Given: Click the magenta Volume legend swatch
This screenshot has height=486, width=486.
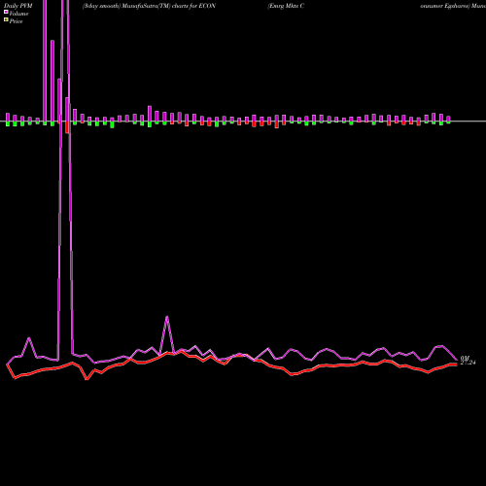Looking at the screenshot, I should click(x=6, y=12).
